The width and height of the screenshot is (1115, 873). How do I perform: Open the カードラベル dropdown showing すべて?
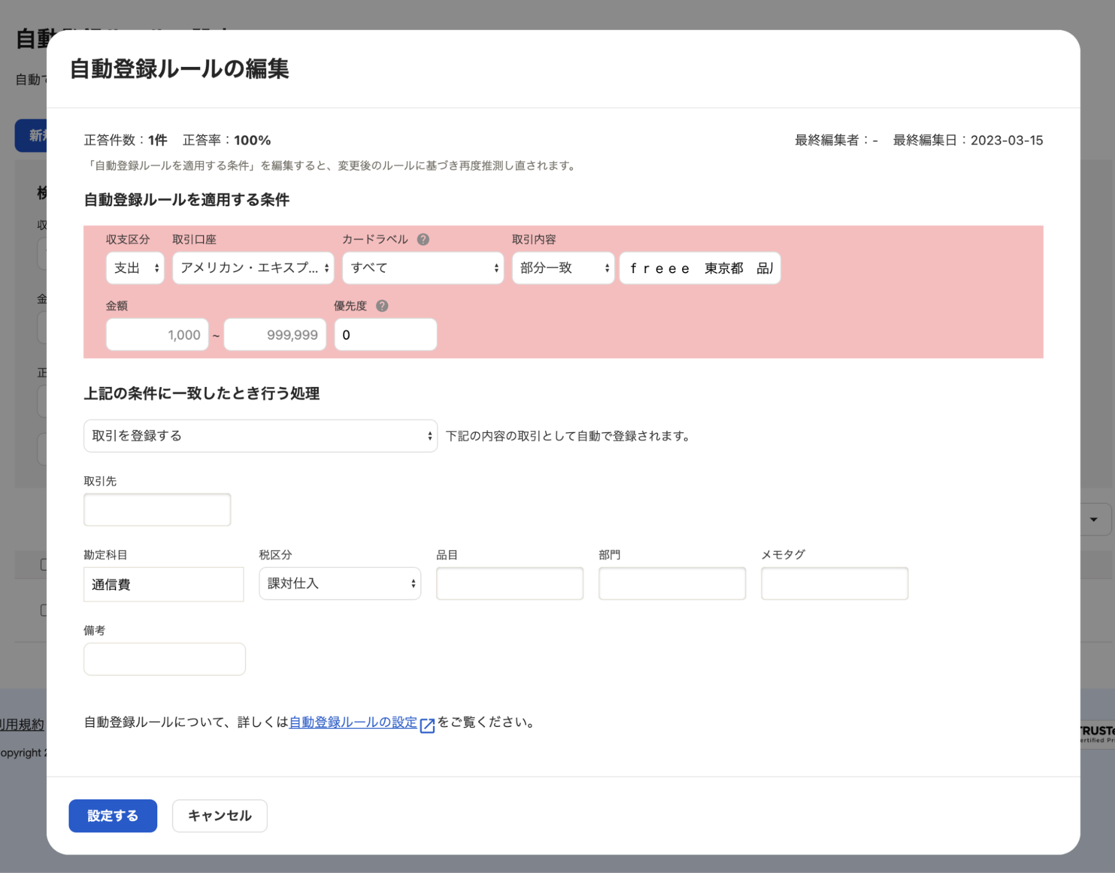(x=423, y=268)
